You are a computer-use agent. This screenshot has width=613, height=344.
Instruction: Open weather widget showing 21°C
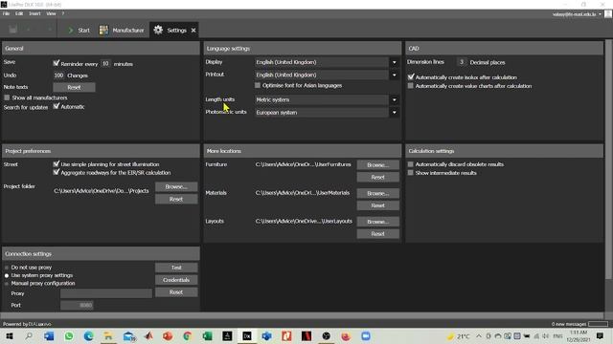(459, 335)
